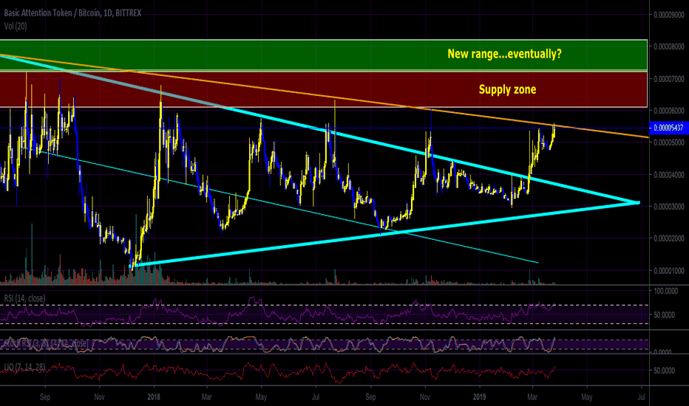This screenshot has width=689, height=406.
Task: Open the Vol (20) indicator label
Action: pyautogui.click(x=16, y=27)
